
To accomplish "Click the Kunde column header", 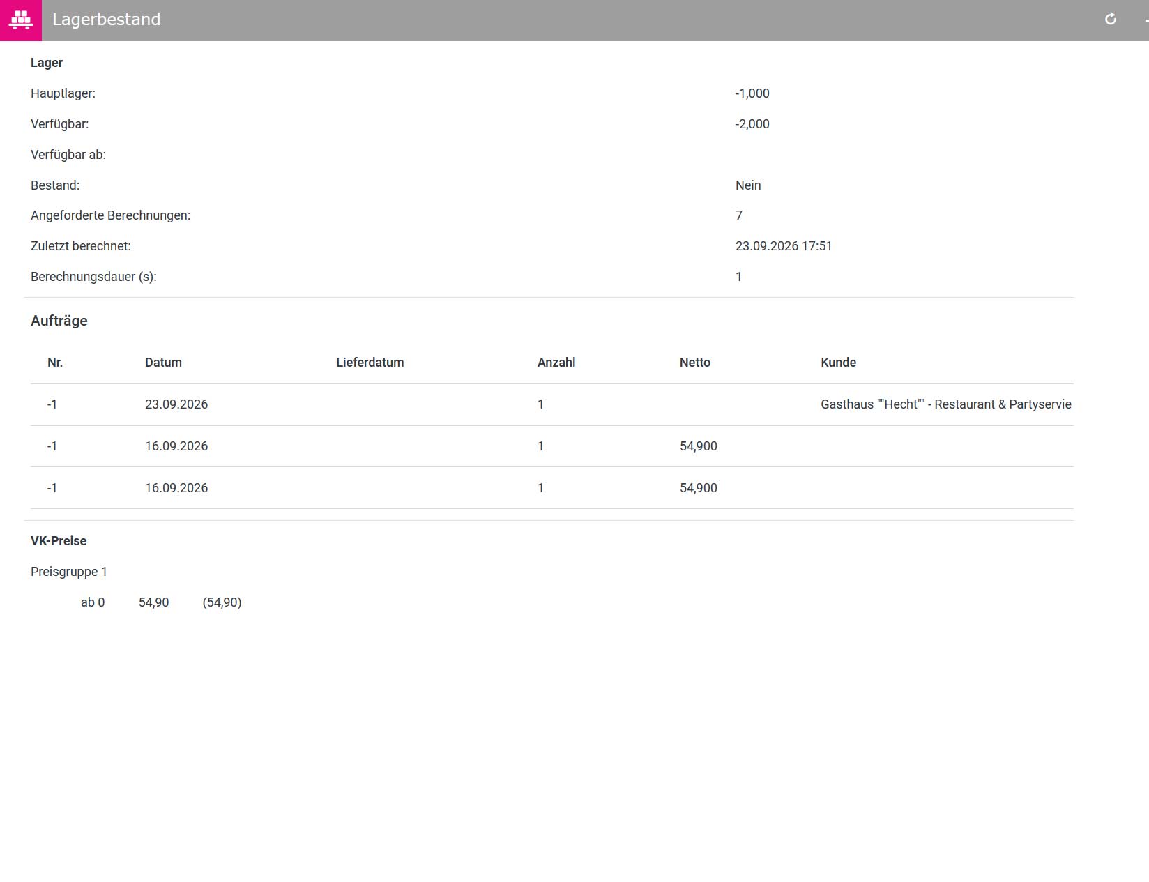I will [x=839, y=363].
